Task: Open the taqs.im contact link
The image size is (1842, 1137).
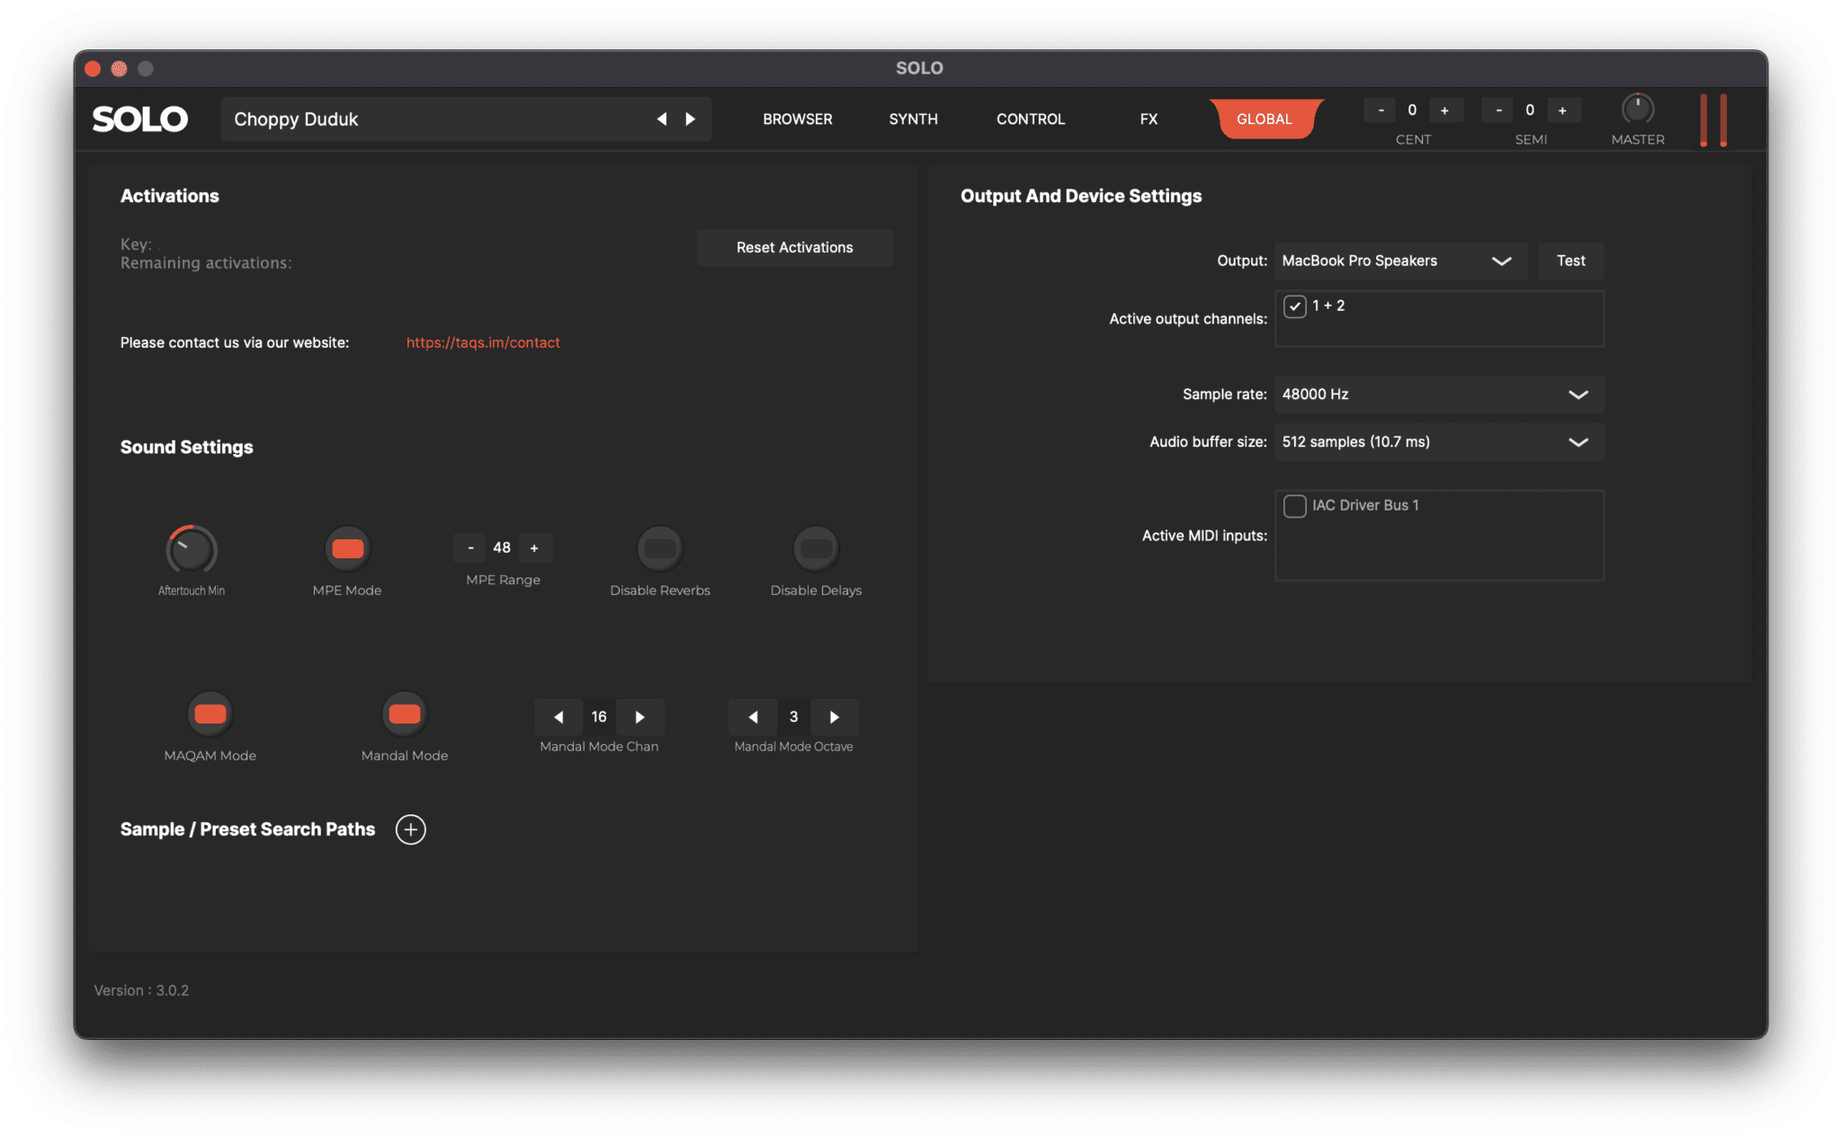Action: 483,342
